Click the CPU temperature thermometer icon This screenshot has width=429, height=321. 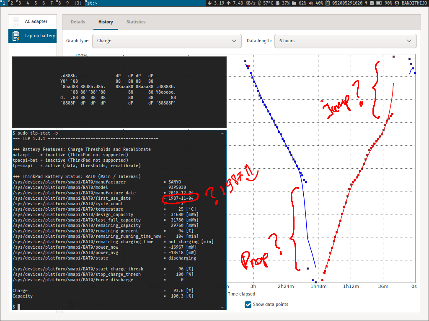259,3
